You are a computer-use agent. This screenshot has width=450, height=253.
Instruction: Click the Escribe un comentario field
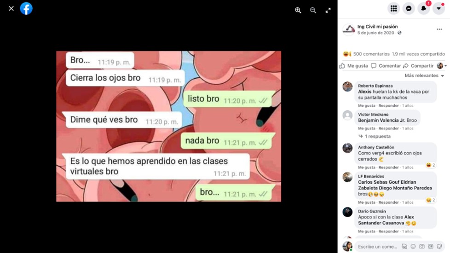[378, 247]
